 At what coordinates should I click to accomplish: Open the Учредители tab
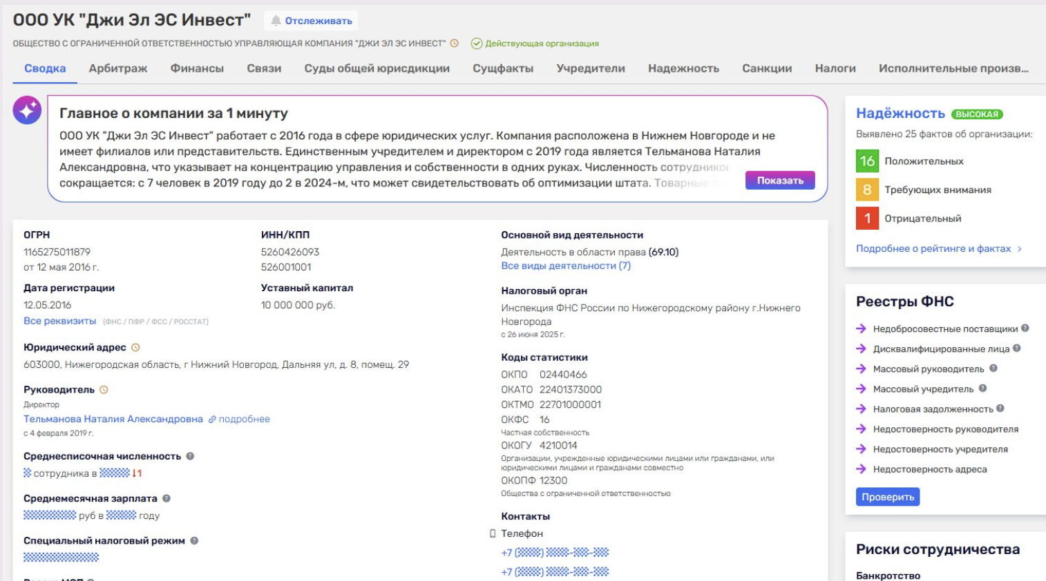click(x=591, y=68)
